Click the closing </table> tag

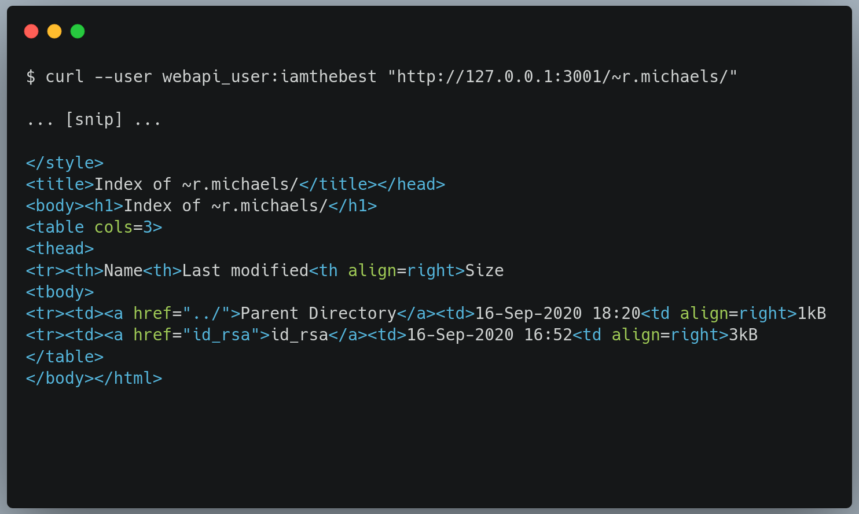(x=65, y=357)
